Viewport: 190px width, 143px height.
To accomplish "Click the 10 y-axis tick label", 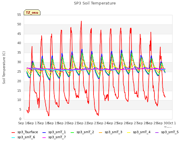I will coord(19,100).
